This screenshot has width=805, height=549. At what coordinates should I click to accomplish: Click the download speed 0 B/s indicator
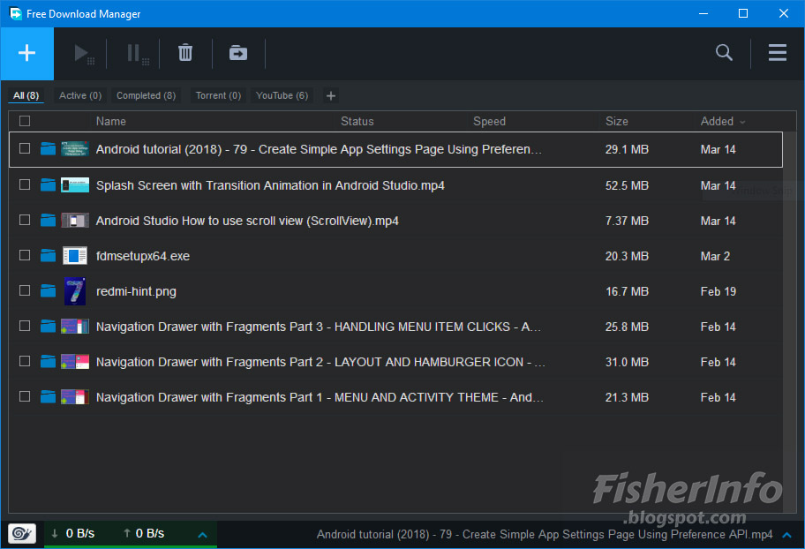73,534
